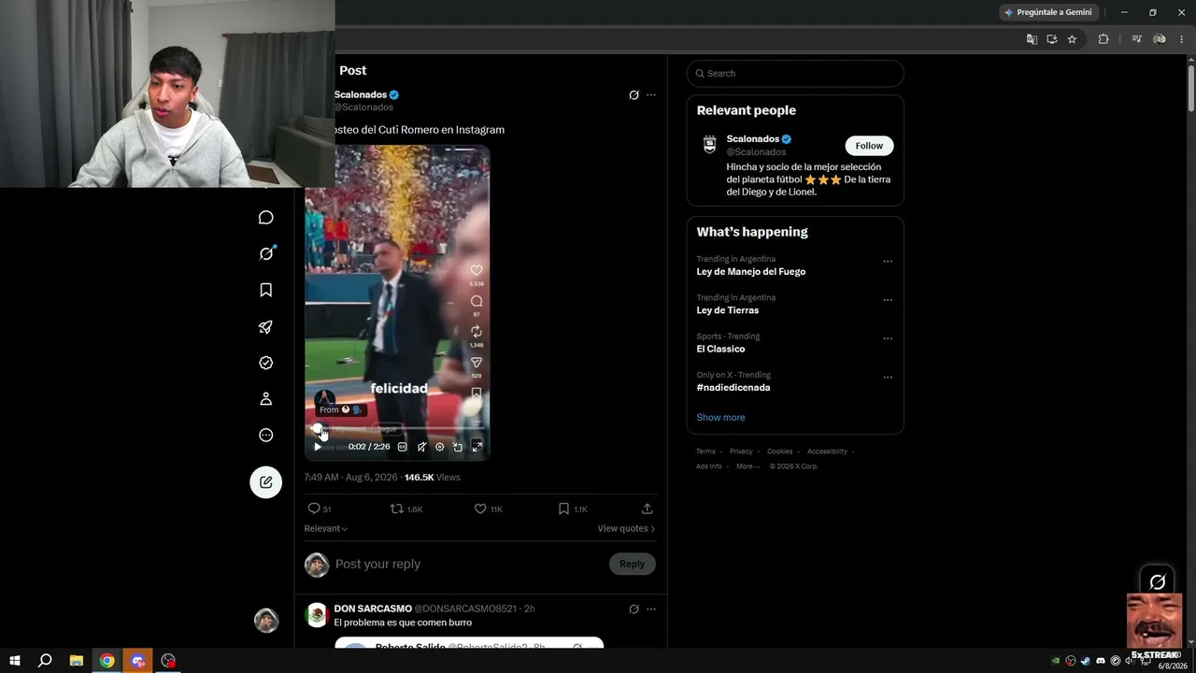This screenshot has height=673, width=1196.
Task: Open options for Ley de Tierras trend
Action: tap(888, 300)
